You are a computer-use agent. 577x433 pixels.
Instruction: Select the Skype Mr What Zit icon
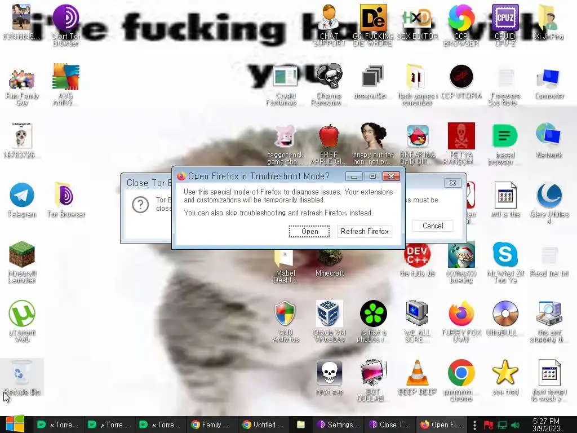pos(505,262)
